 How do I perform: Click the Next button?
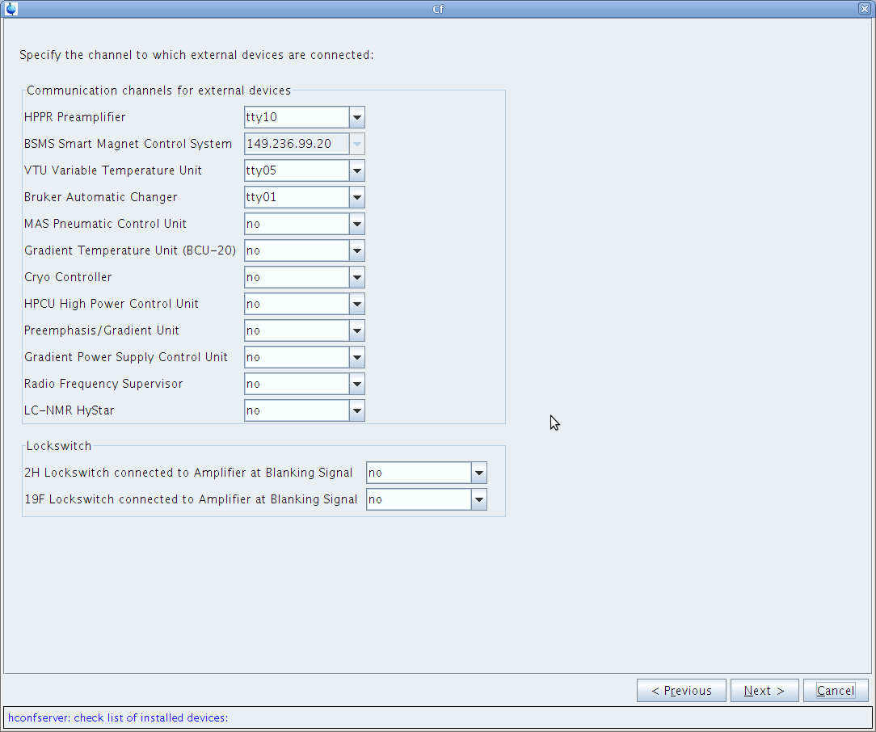pos(764,691)
